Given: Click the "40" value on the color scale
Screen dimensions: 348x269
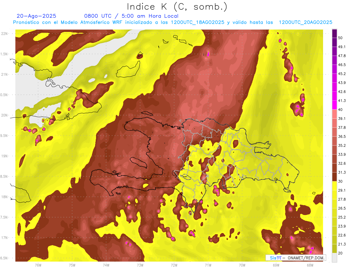Looking at the screenshot, I should [x=341, y=110].
